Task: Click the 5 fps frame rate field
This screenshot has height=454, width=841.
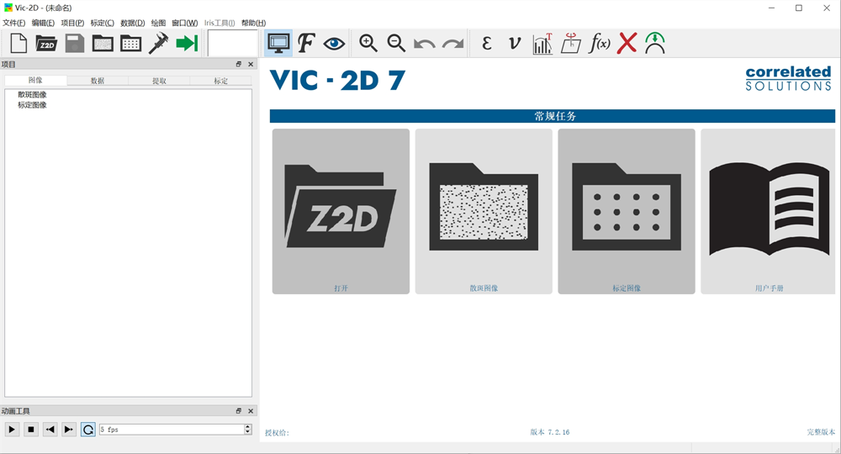Action: pyautogui.click(x=172, y=430)
